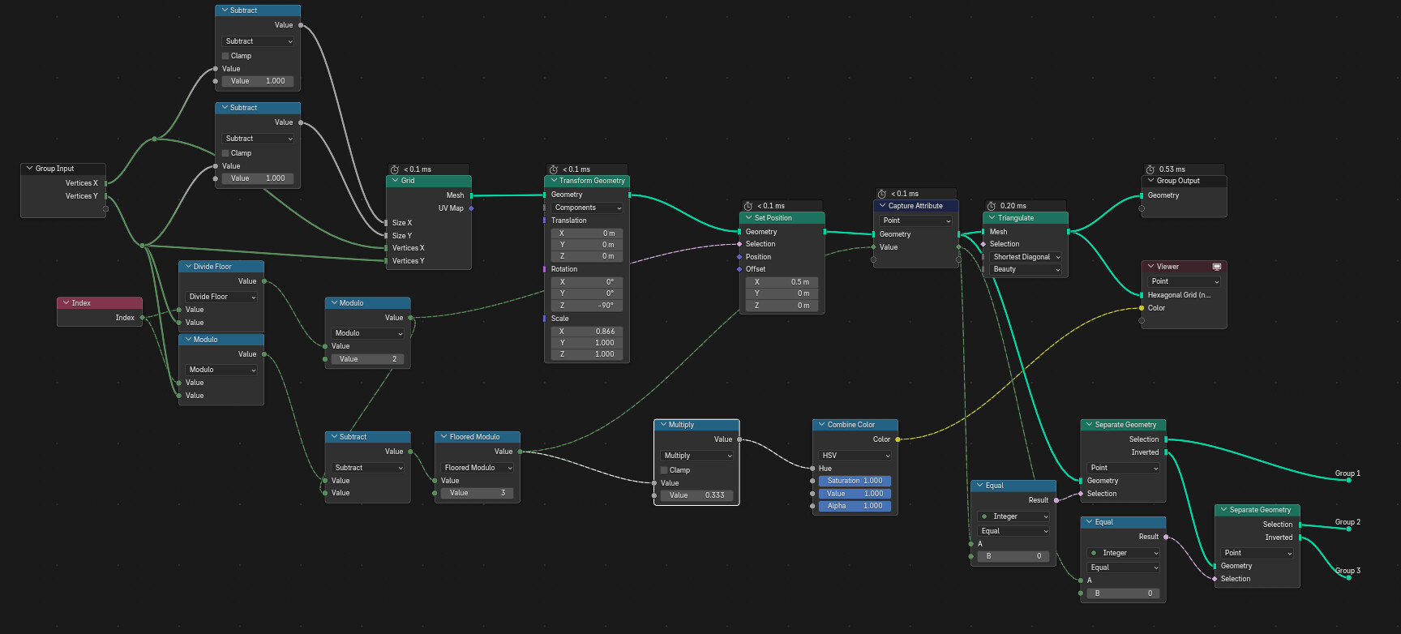Viewport: 1401px width, 634px height.
Task: Collapse the Multiply node via its chevron
Action: [663, 425]
